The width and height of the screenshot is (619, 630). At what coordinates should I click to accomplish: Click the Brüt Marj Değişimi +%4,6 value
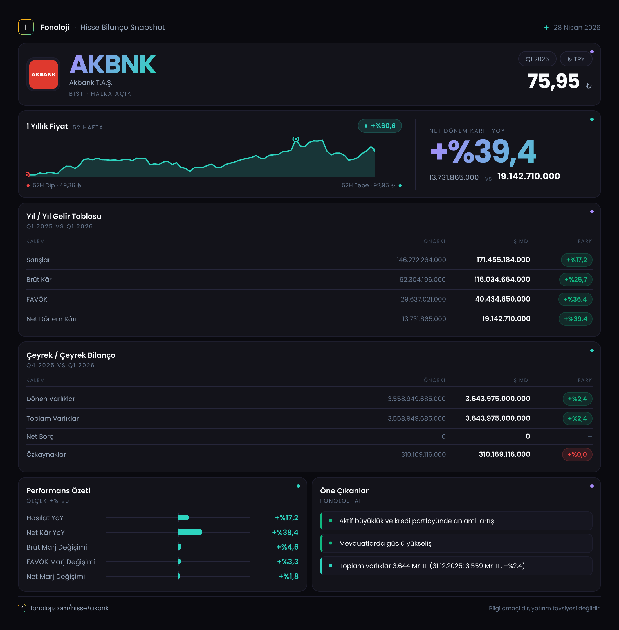[x=287, y=547]
